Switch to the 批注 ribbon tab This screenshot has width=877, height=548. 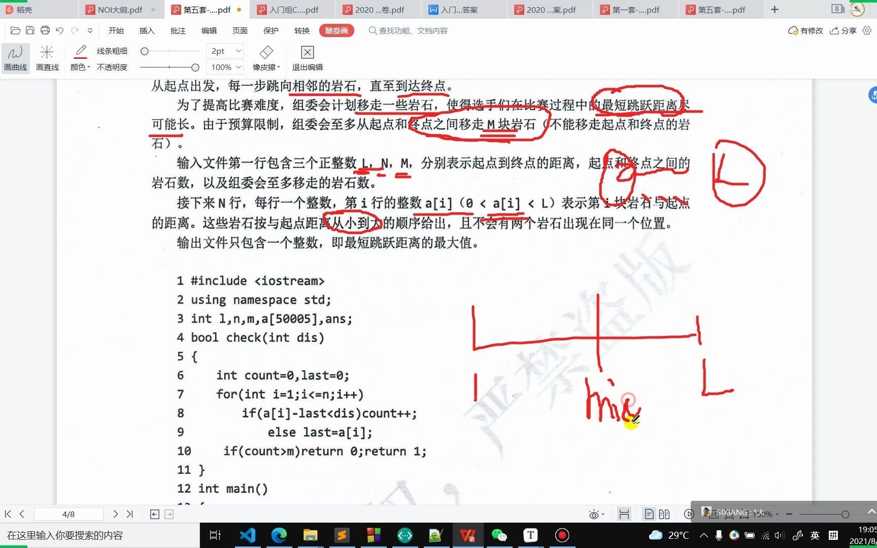[177, 30]
